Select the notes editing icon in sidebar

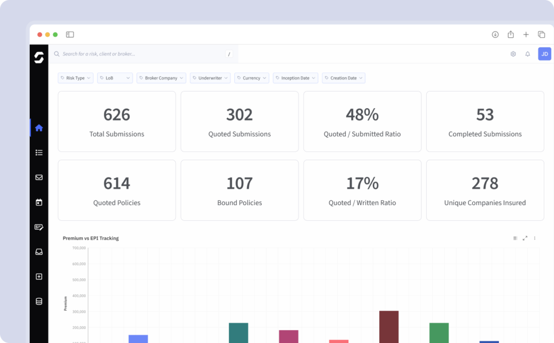(x=38, y=227)
